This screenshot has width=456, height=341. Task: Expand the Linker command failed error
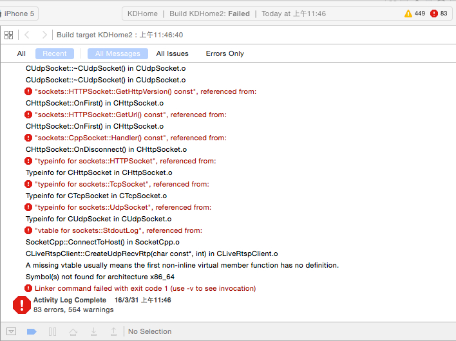(x=145, y=288)
